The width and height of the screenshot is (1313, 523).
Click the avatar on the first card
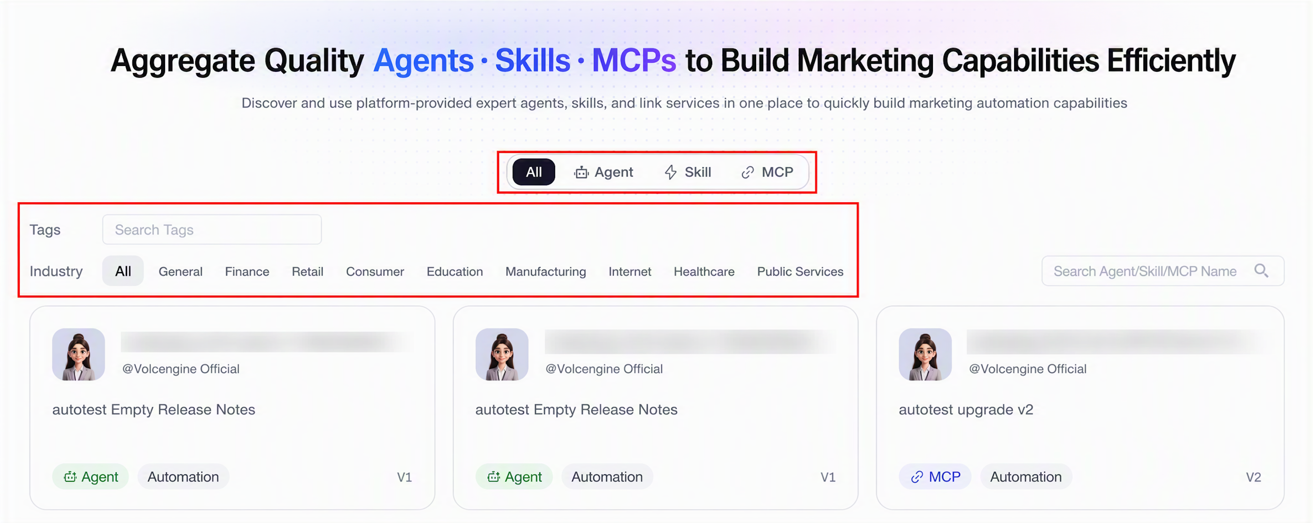click(79, 354)
